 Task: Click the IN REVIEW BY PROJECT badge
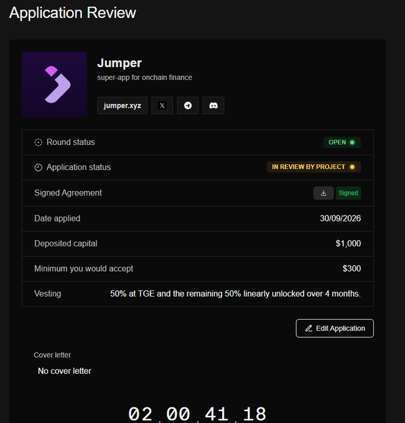click(314, 167)
